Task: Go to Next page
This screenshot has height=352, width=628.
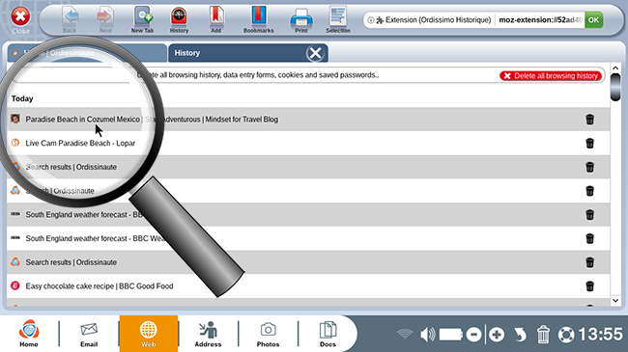Action: click(x=105, y=19)
